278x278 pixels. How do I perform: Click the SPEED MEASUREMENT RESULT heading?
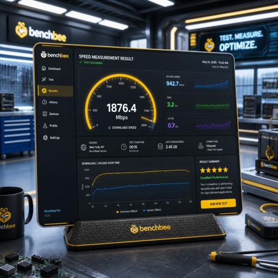tap(106, 58)
